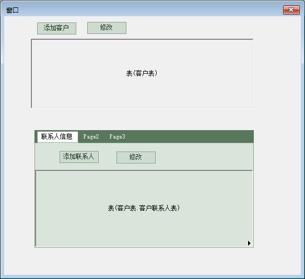Select the 联系人信息 tab
Viewport: 305px width, 279px height.
coord(57,137)
